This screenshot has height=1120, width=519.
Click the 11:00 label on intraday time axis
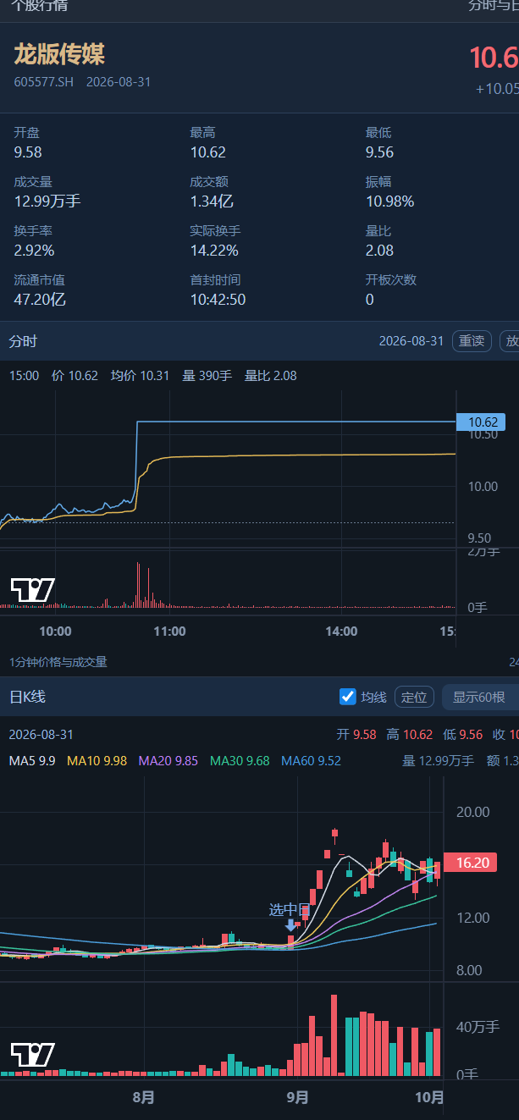click(169, 631)
